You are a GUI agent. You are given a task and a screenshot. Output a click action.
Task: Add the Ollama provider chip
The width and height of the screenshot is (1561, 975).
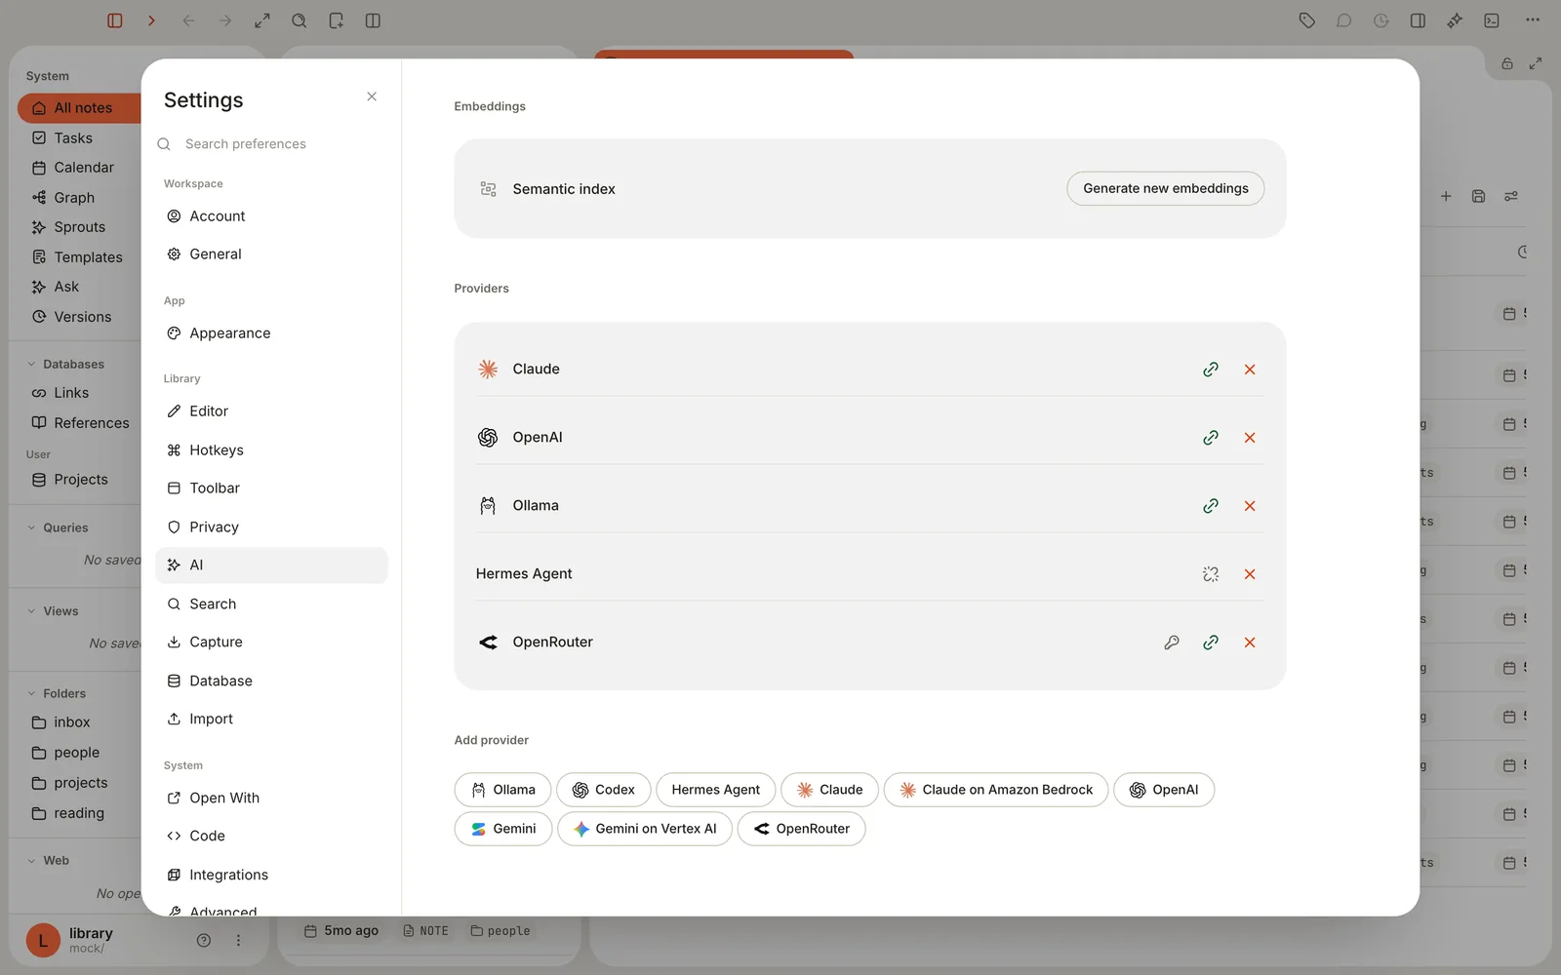502,790
